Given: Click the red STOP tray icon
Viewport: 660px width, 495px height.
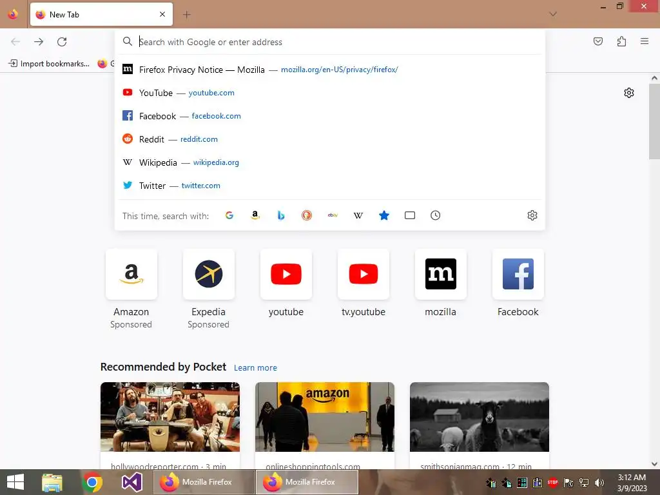Looking at the screenshot, I should point(552,482).
